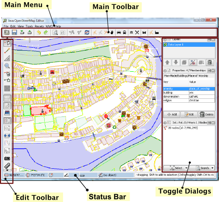Open the Presets menu
The height and width of the screenshot is (202, 219).
coord(39,26)
